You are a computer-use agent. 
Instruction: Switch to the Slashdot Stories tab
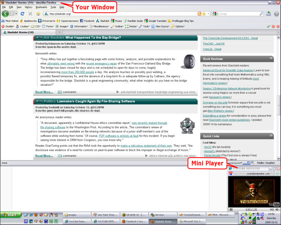pos(20,32)
